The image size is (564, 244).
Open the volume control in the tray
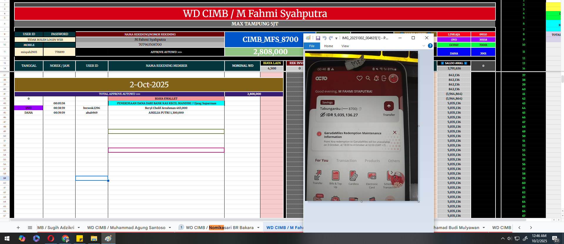[x=510, y=238]
